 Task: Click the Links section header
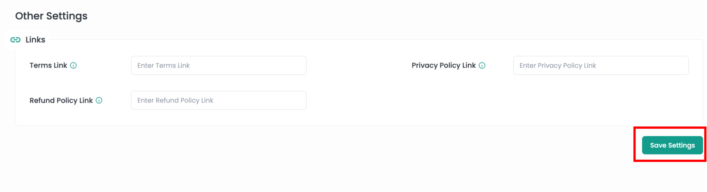coord(35,39)
